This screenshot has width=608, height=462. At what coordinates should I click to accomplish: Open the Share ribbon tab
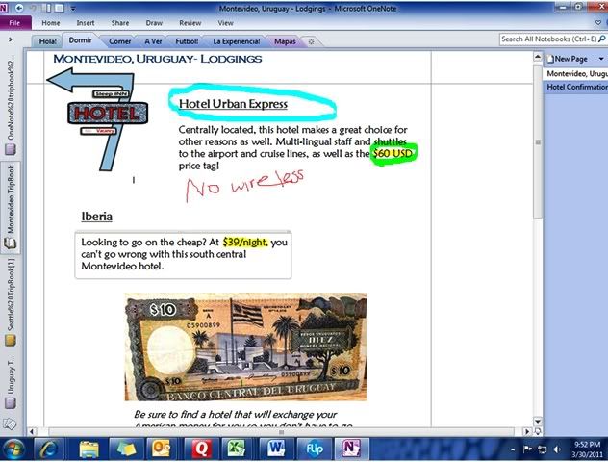[x=120, y=23]
